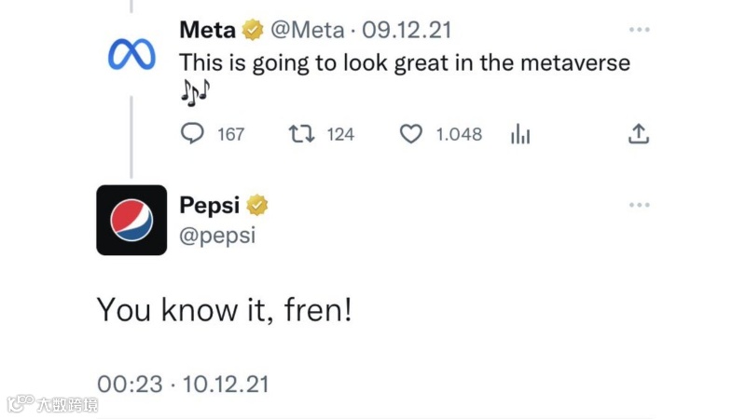The height and width of the screenshot is (419, 746).
Task: Click the share upload icon
Action: (x=638, y=134)
